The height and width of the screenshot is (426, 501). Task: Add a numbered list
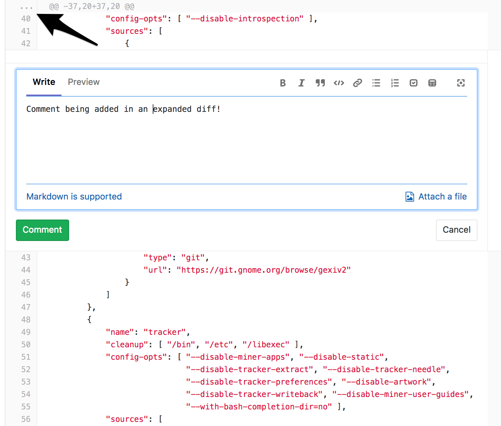[x=395, y=83]
